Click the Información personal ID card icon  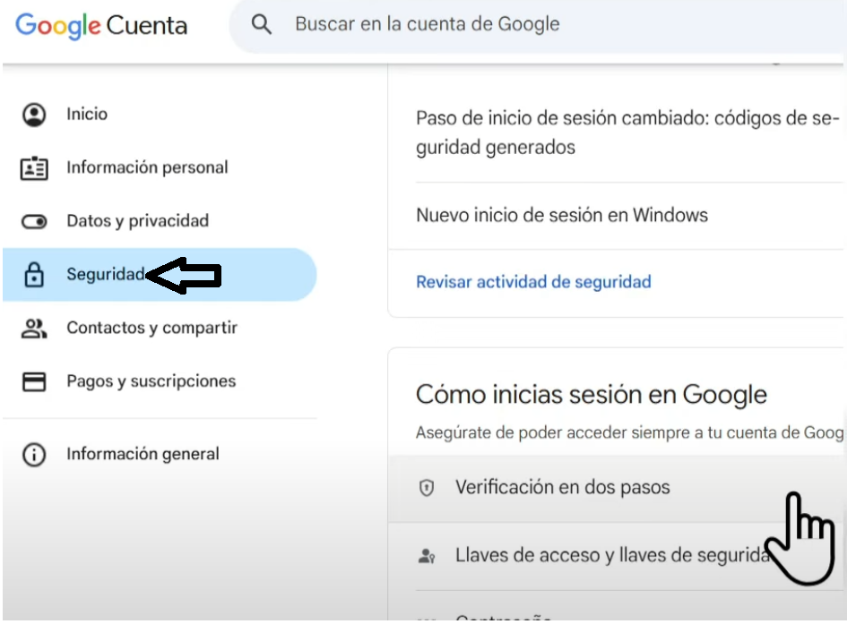pos(34,168)
